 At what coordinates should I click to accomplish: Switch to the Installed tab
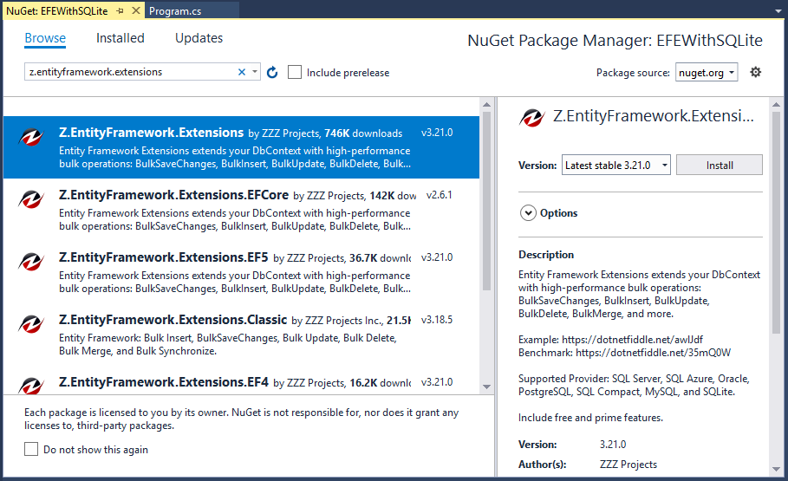click(120, 38)
